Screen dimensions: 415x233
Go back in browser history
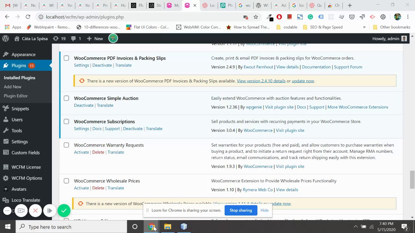(7, 17)
